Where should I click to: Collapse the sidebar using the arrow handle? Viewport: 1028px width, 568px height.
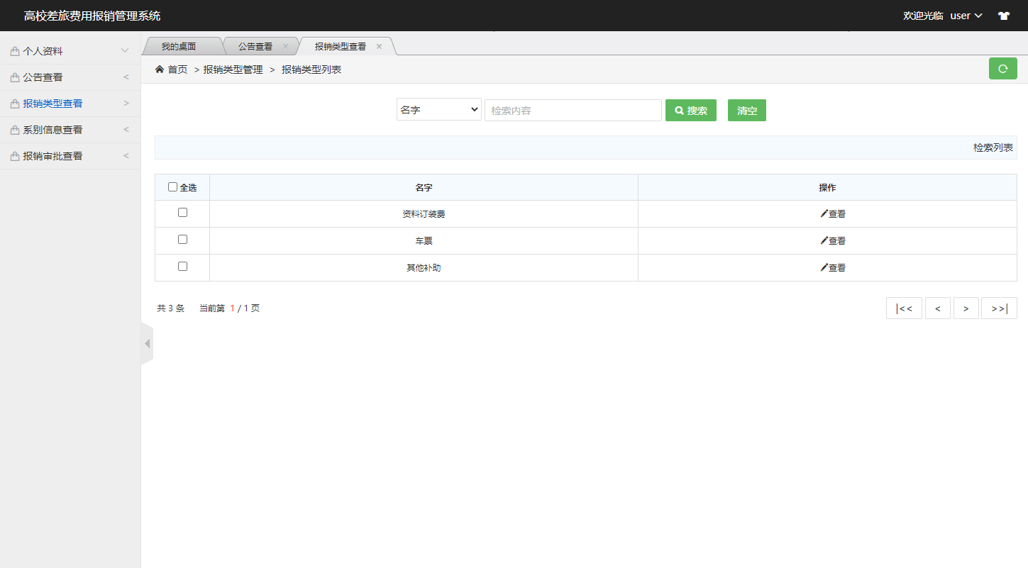coord(147,344)
